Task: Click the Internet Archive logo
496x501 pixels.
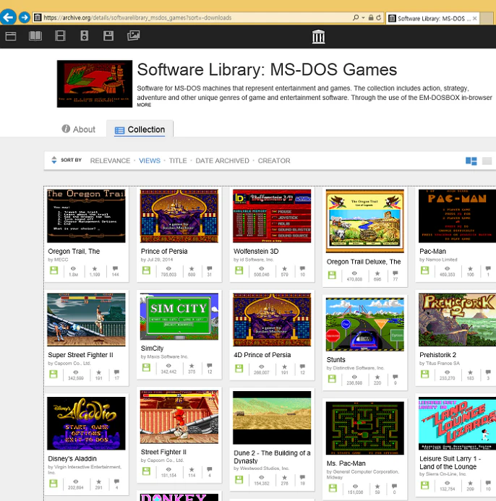Action: pos(318,37)
